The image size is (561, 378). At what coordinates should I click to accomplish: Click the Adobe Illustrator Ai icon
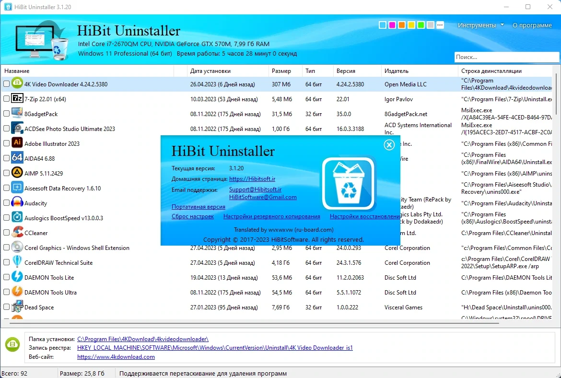pos(17,143)
